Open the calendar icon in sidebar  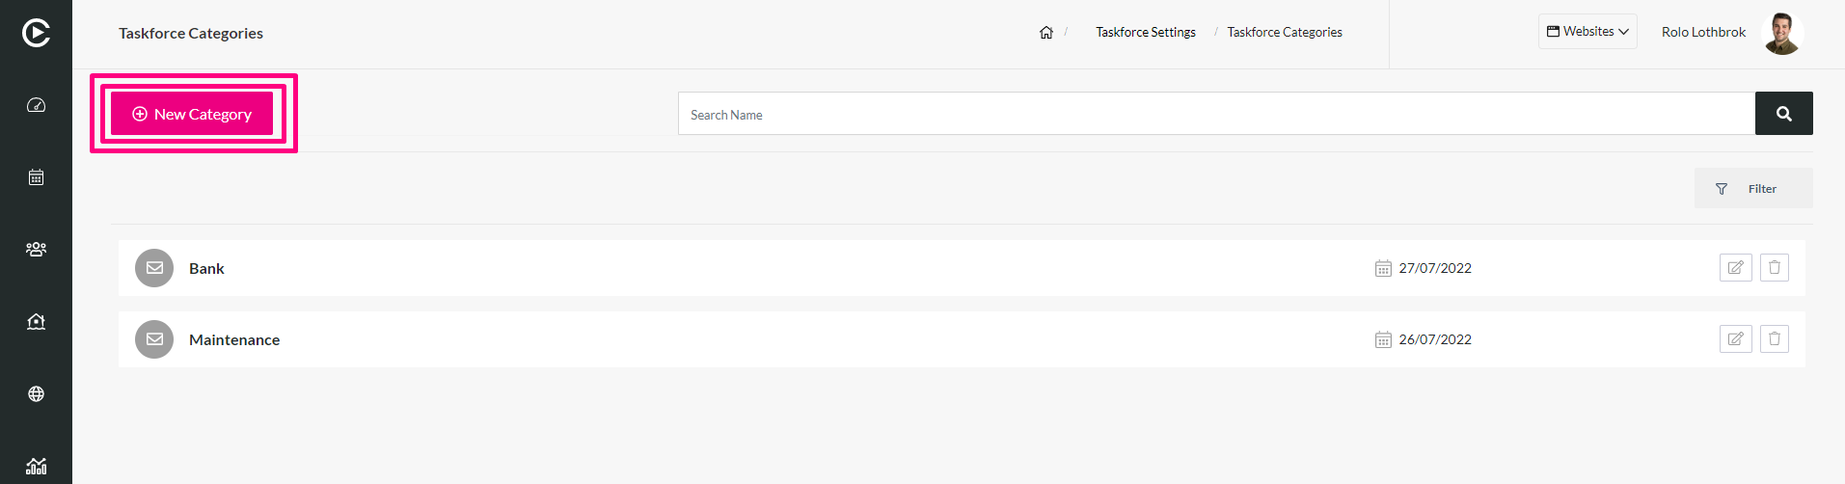pyautogui.click(x=36, y=177)
